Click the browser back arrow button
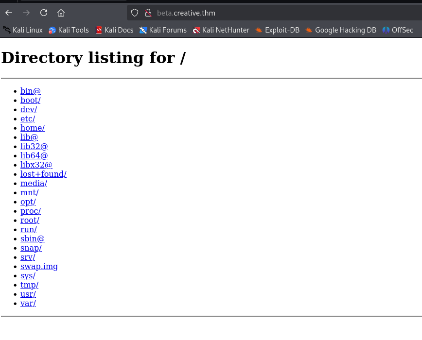Image resolution: width=422 pixels, height=340 pixels. [9, 13]
